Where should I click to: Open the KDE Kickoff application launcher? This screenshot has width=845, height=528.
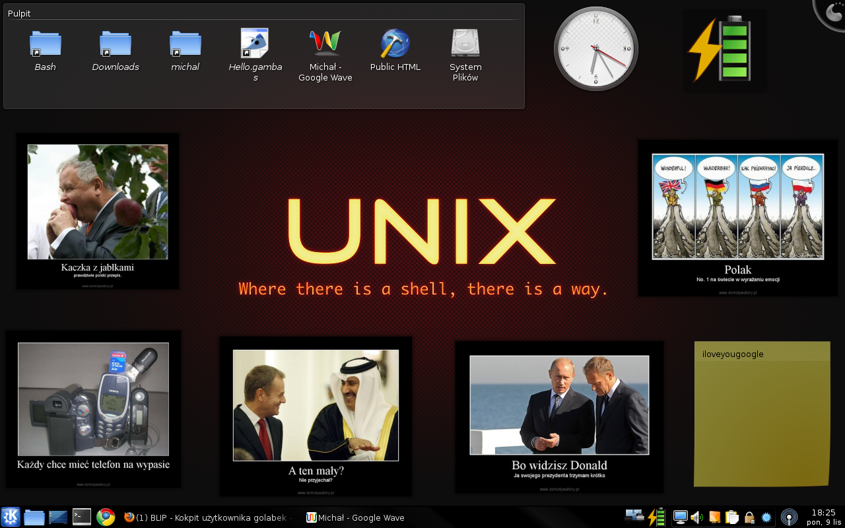tap(11, 517)
